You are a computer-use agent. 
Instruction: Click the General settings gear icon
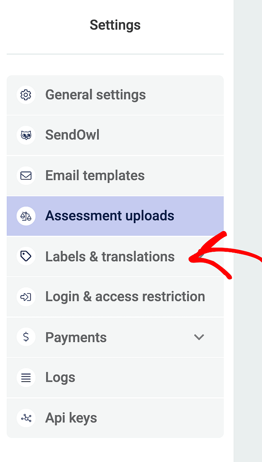coord(26,95)
